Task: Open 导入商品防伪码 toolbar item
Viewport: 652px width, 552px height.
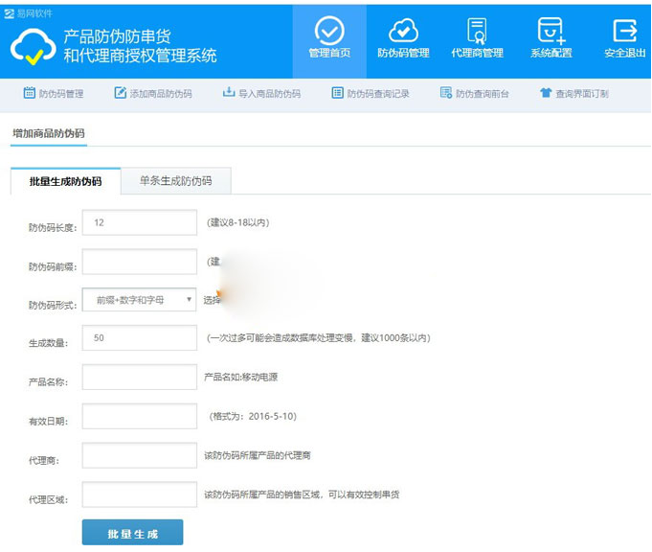Action: click(x=261, y=94)
